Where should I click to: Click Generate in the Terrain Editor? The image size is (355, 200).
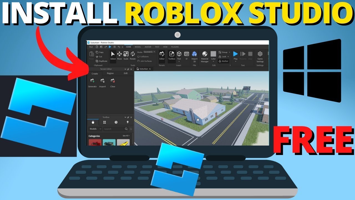coord(92,83)
